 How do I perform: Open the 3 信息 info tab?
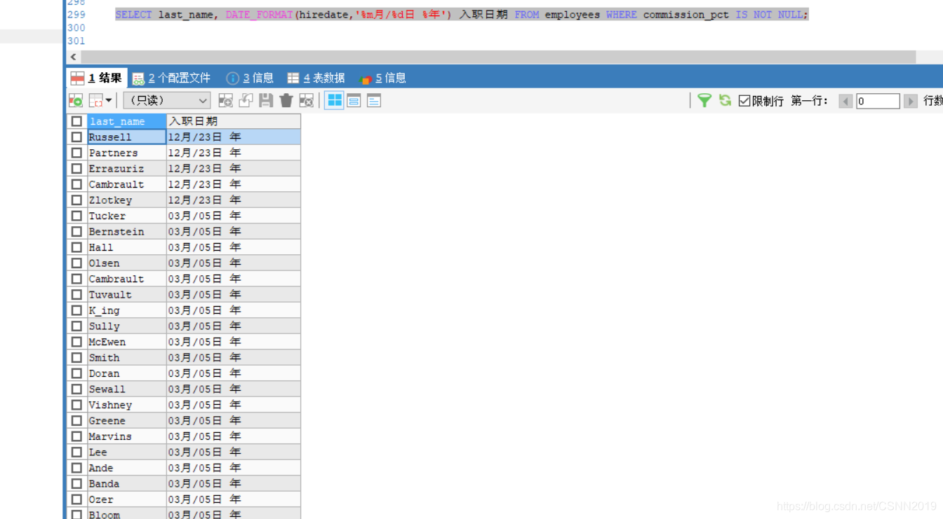pyautogui.click(x=250, y=78)
